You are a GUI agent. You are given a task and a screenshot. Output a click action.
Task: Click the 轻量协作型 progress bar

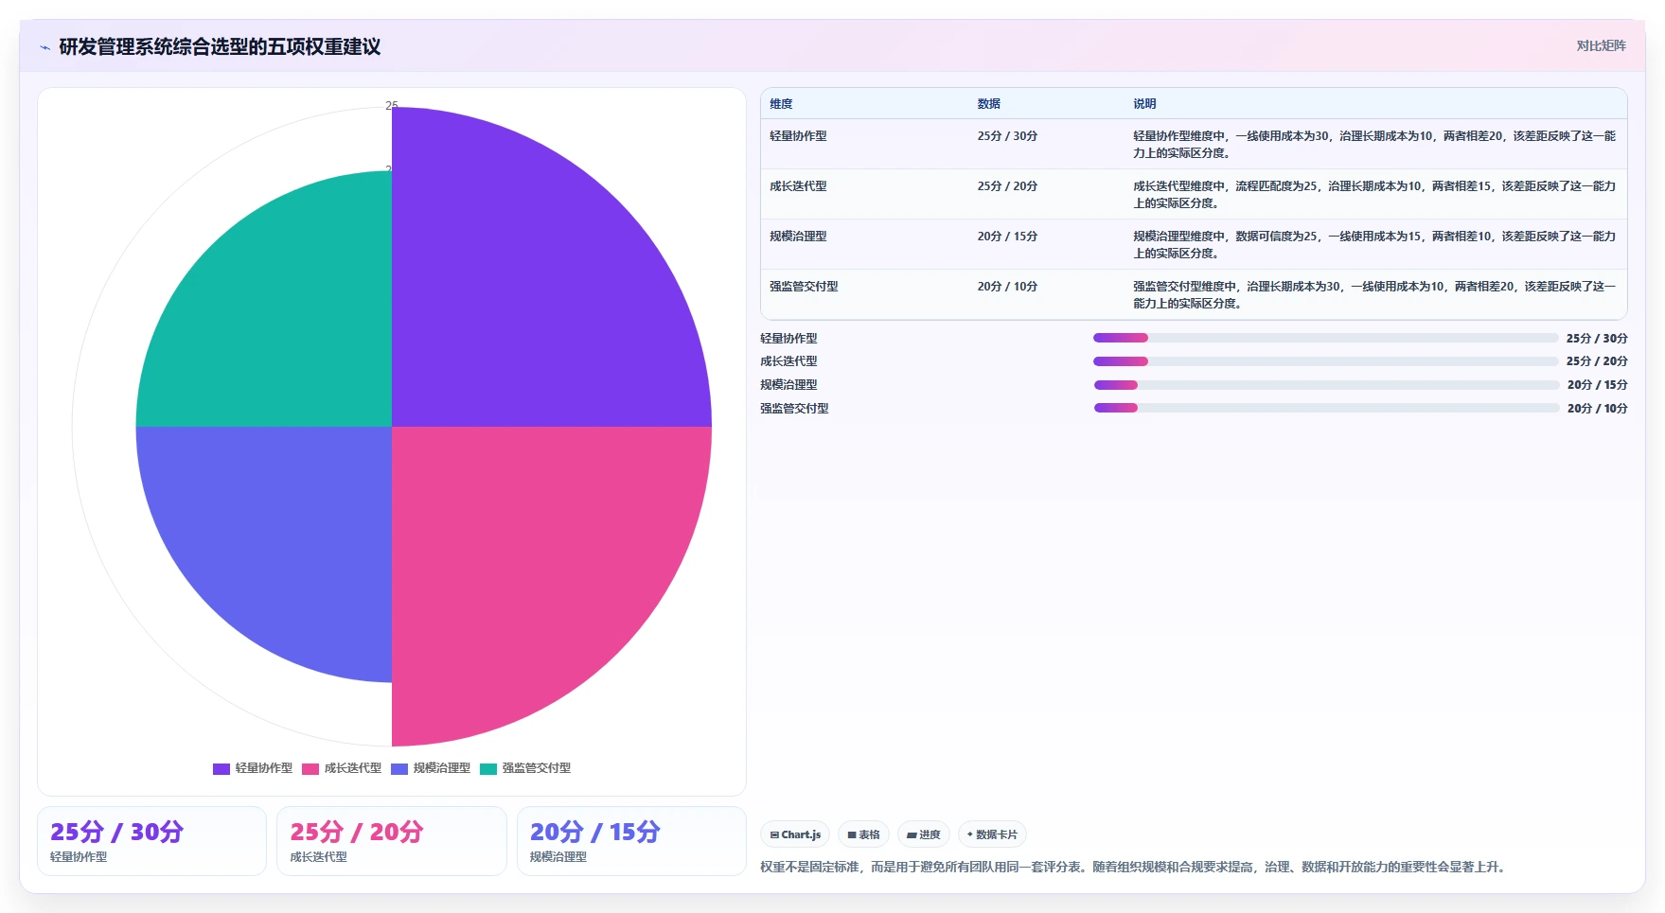coord(1325,338)
